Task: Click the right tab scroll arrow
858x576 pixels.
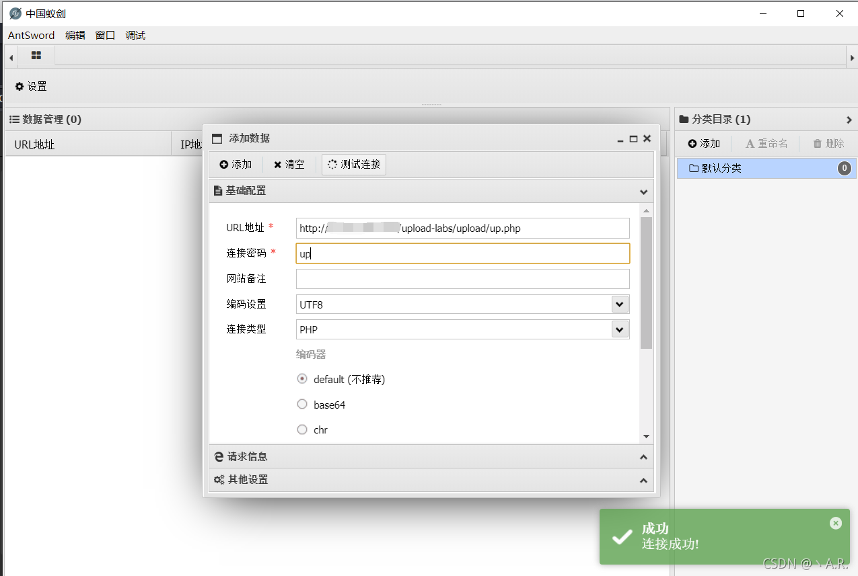Action: click(852, 58)
